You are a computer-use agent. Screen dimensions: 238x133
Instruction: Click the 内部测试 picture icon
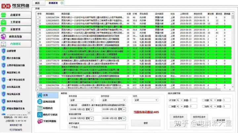click(4, 44)
